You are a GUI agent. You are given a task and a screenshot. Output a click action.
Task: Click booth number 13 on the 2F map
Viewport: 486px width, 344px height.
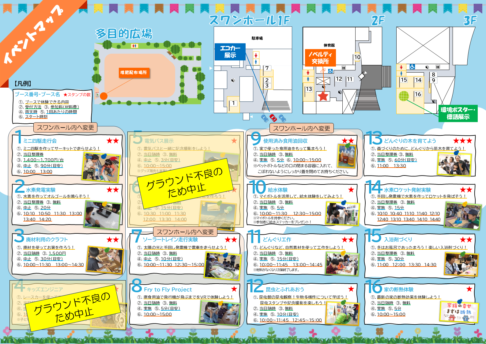click(309, 89)
